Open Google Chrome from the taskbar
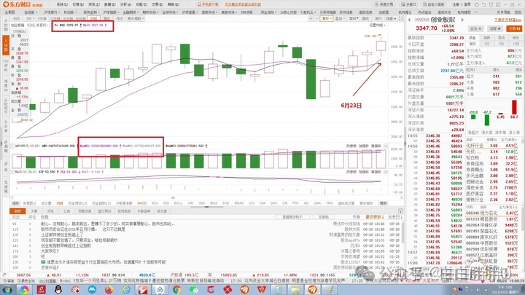 176,290
